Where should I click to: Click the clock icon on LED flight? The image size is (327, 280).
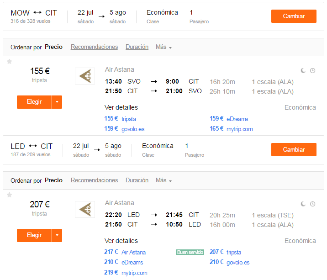[312, 204]
